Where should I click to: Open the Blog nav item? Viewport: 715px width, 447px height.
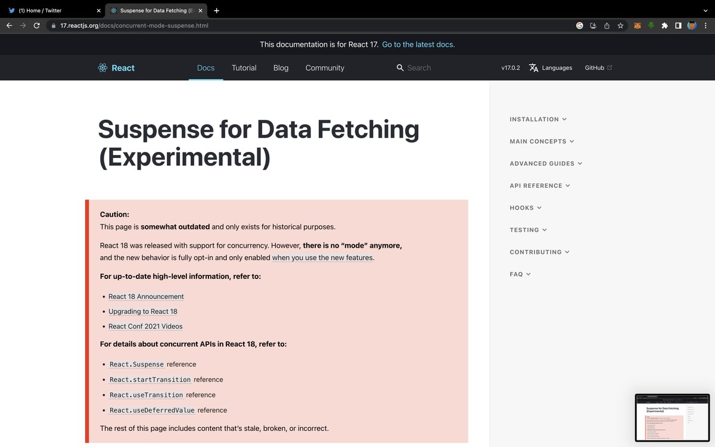[281, 68]
